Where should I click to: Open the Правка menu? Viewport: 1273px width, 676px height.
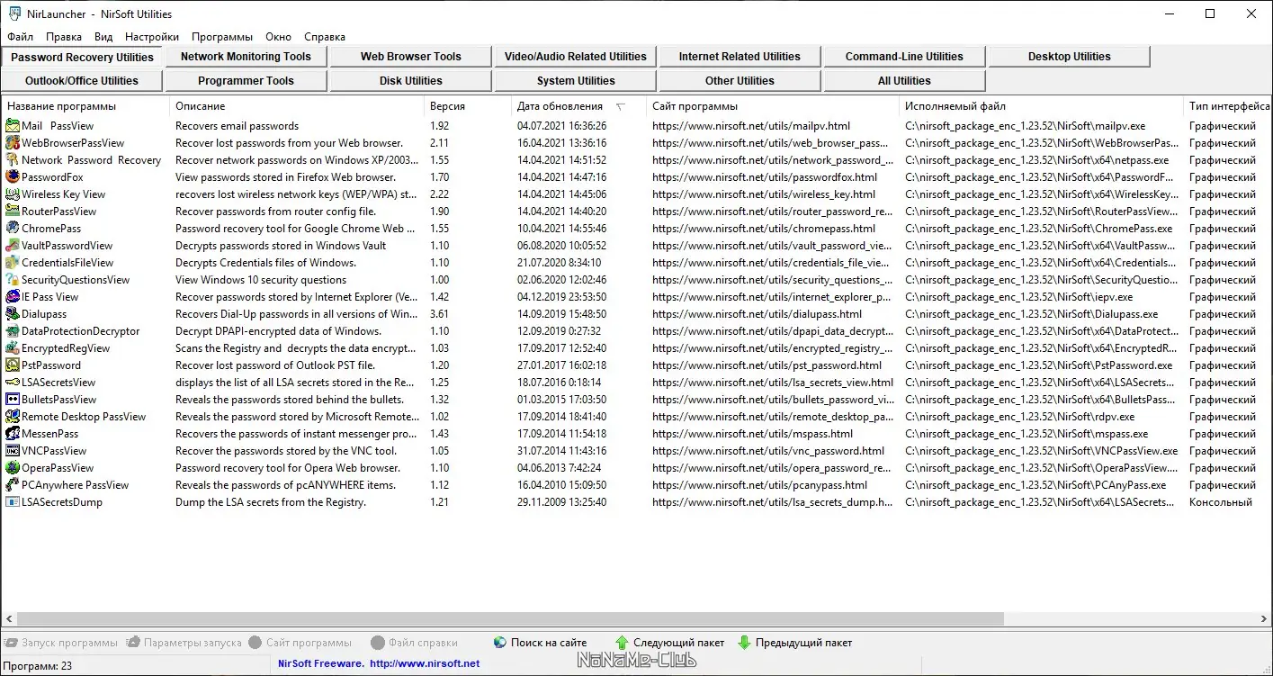(x=64, y=37)
